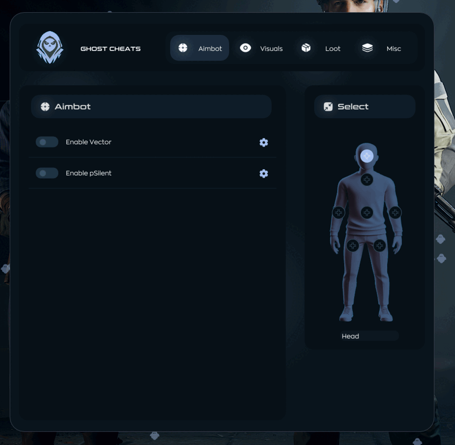Switch to the Aimbot tab

[200, 48]
